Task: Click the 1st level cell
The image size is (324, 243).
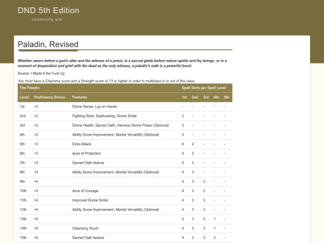Action: 22,107
